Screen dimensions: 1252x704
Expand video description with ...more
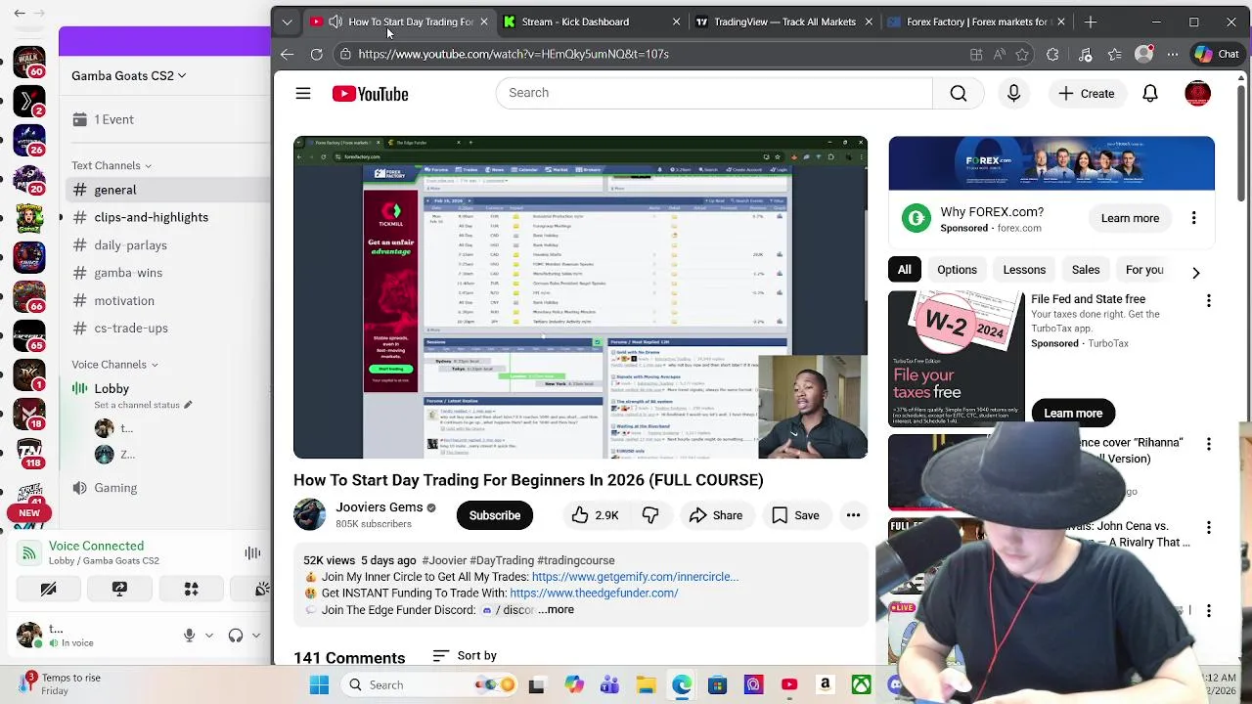point(556,609)
